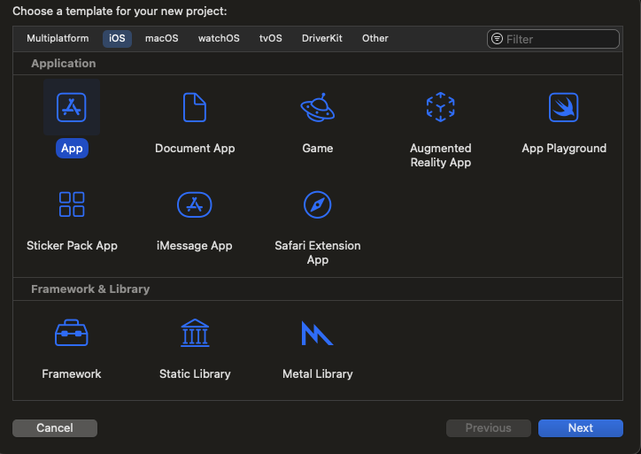Viewport: 641px width, 454px height.
Task: Switch to the watchOS tab
Action: (x=219, y=39)
